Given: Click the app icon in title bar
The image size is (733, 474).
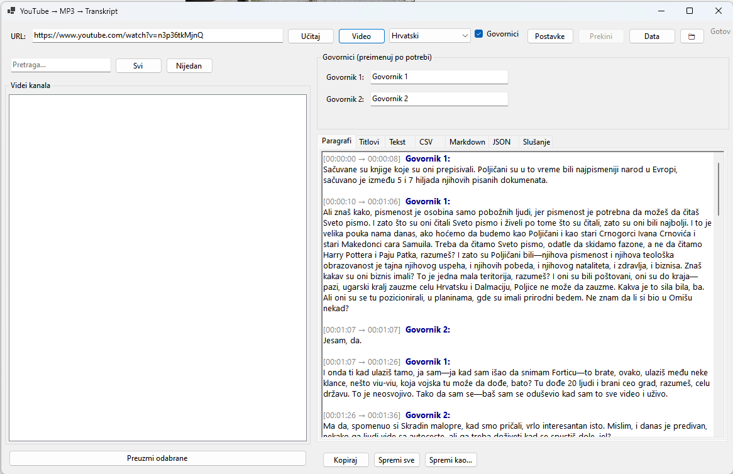Looking at the screenshot, I should tap(12, 11).
